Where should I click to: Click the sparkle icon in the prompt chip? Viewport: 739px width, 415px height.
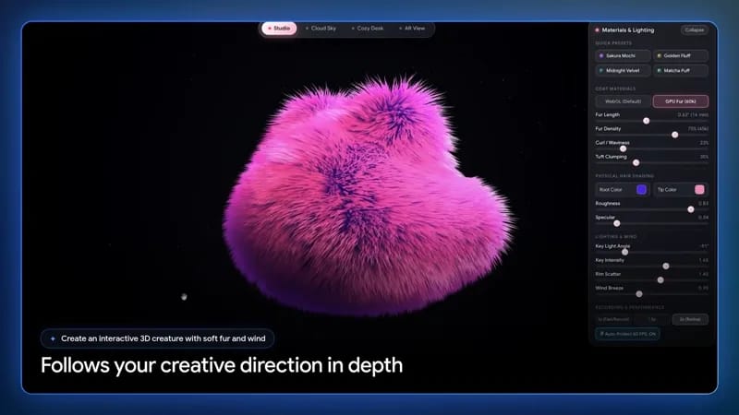pos(53,338)
